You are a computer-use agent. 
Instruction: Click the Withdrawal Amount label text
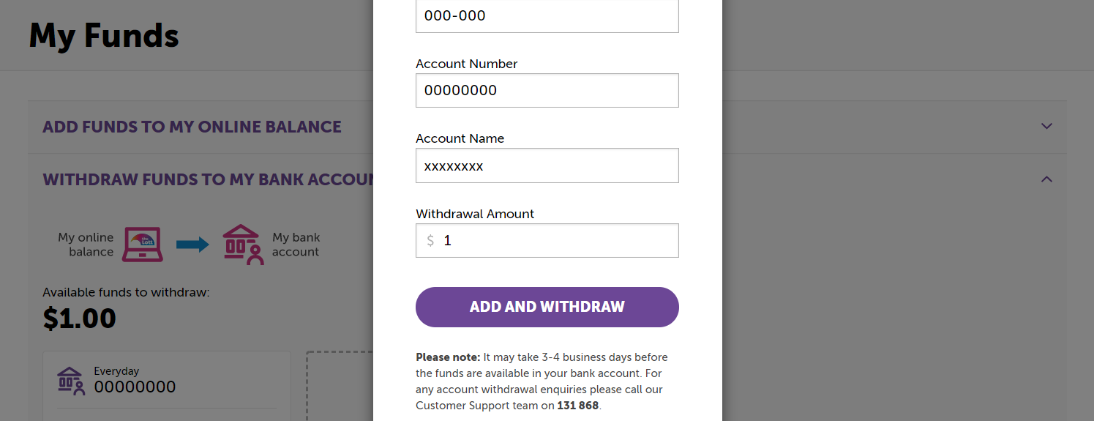click(x=475, y=214)
